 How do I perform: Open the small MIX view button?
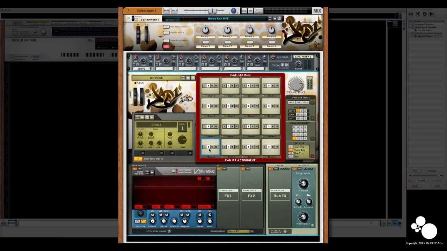250,11
